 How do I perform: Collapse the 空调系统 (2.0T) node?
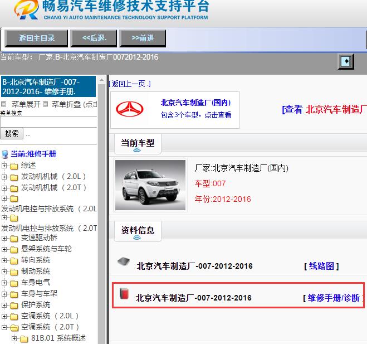pyautogui.click(x=4, y=327)
